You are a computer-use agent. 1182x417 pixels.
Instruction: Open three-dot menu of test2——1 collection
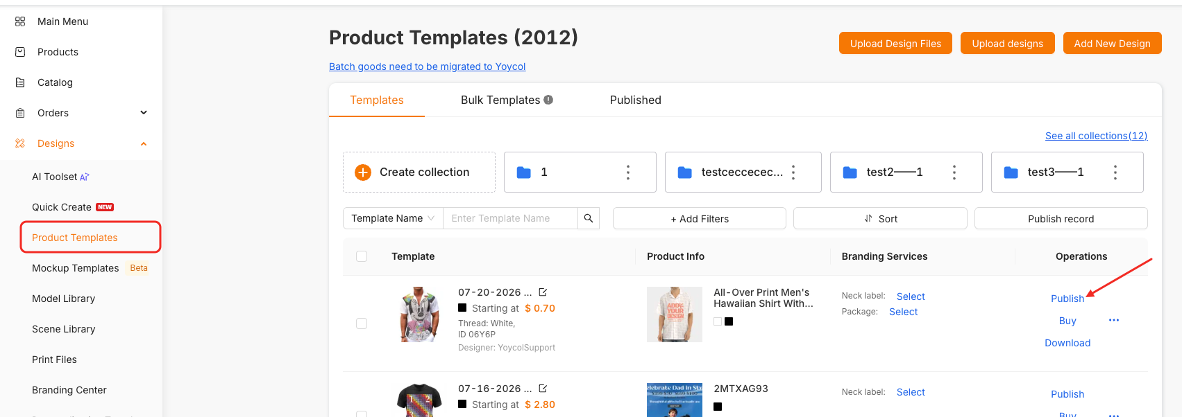(954, 172)
